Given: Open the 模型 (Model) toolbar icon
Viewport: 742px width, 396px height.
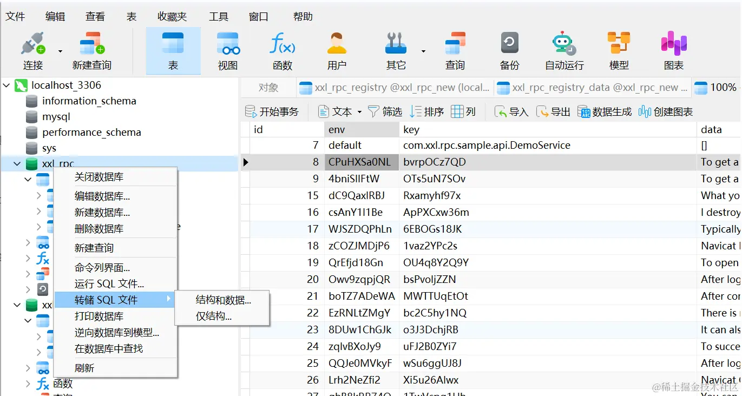Looking at the screenshot, I should pos(619,50).
